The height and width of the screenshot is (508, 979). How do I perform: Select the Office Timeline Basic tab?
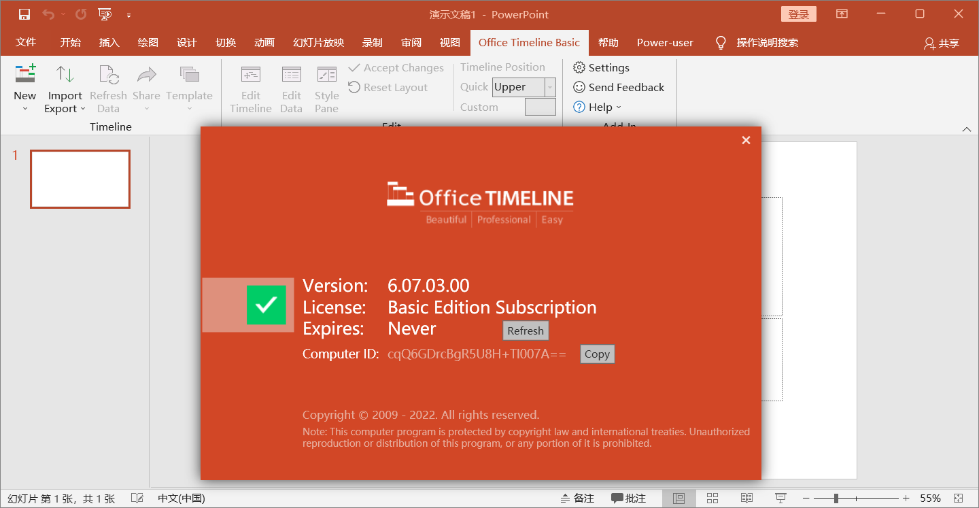click(x=529, y=42)
